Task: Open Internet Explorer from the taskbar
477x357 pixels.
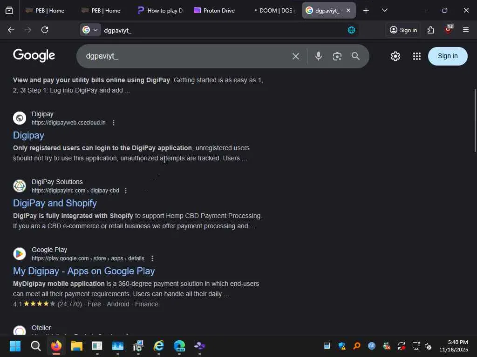Action: tap(158, 346)
